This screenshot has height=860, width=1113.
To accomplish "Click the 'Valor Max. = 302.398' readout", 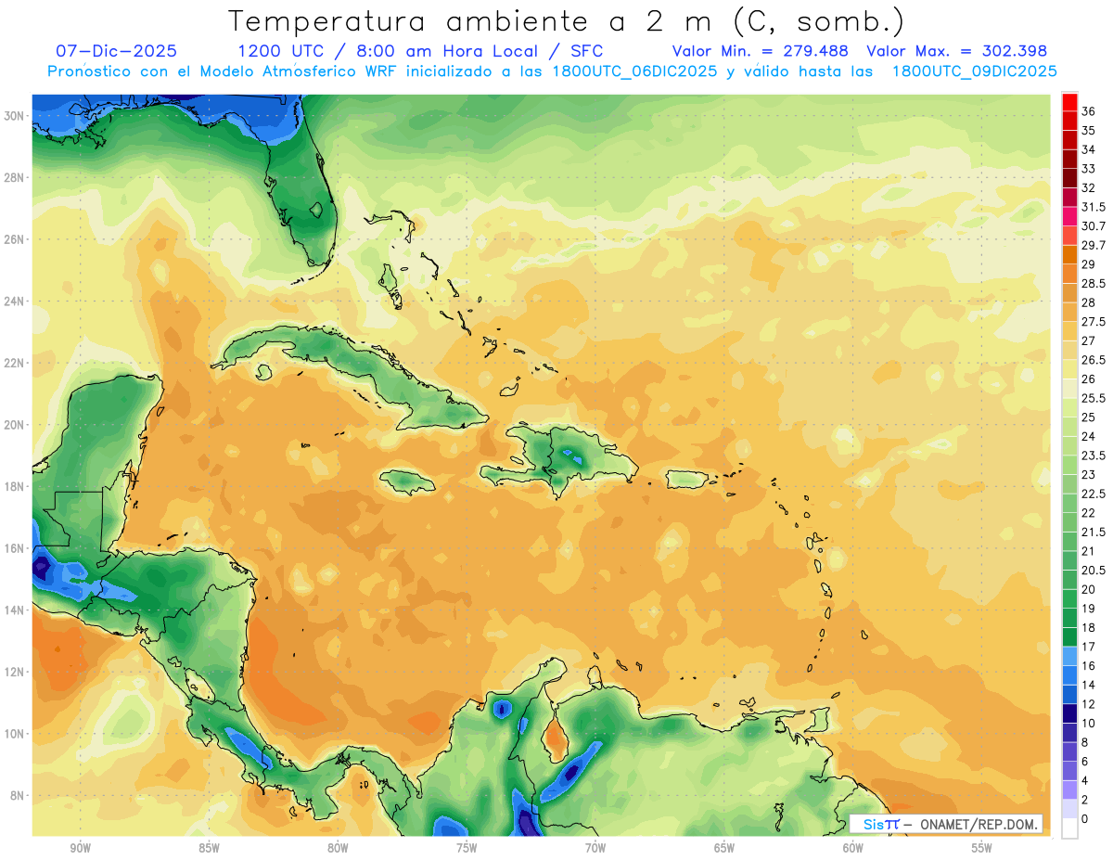I will 956,51.
